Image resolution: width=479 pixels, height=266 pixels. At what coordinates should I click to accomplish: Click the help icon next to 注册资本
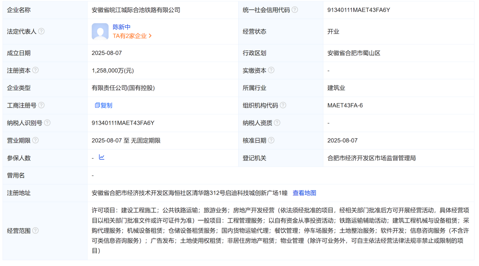[x=36, y=70]
